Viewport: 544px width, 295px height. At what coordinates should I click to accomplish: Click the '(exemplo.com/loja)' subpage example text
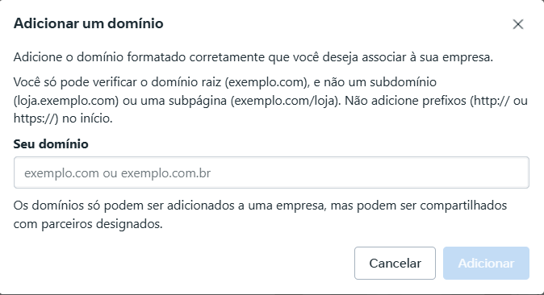point(284,101)
